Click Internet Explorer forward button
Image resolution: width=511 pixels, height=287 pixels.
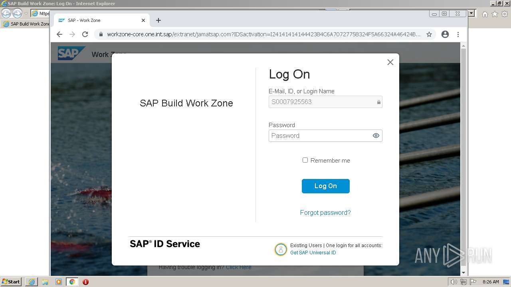(x=17, y=13)
